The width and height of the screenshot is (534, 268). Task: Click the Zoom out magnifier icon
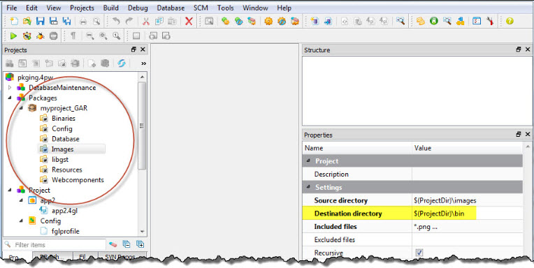click(90, 36)
